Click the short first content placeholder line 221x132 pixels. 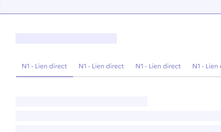click(x=81, y=102)
